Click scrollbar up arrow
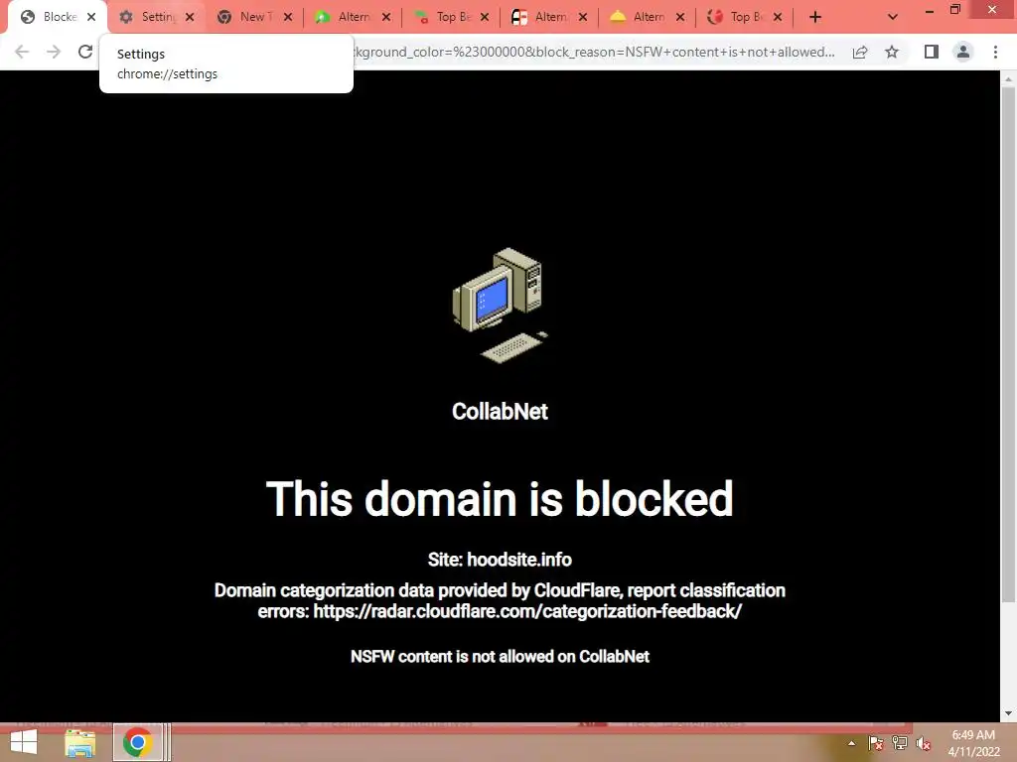 tap(1008, 78)
